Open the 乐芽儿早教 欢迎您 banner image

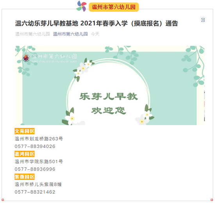click(x=110, y=85)
